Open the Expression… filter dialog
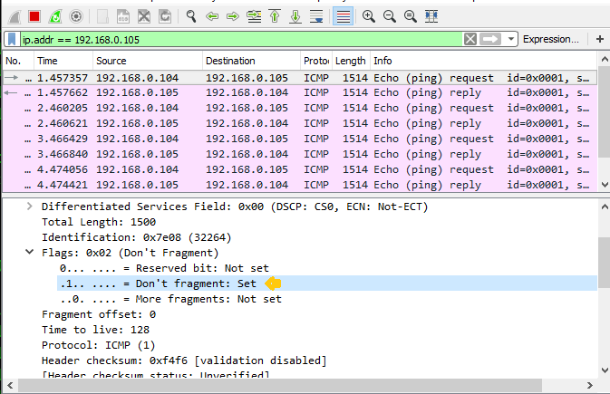This screenshot has height=394, width=610. pos(550,39)
